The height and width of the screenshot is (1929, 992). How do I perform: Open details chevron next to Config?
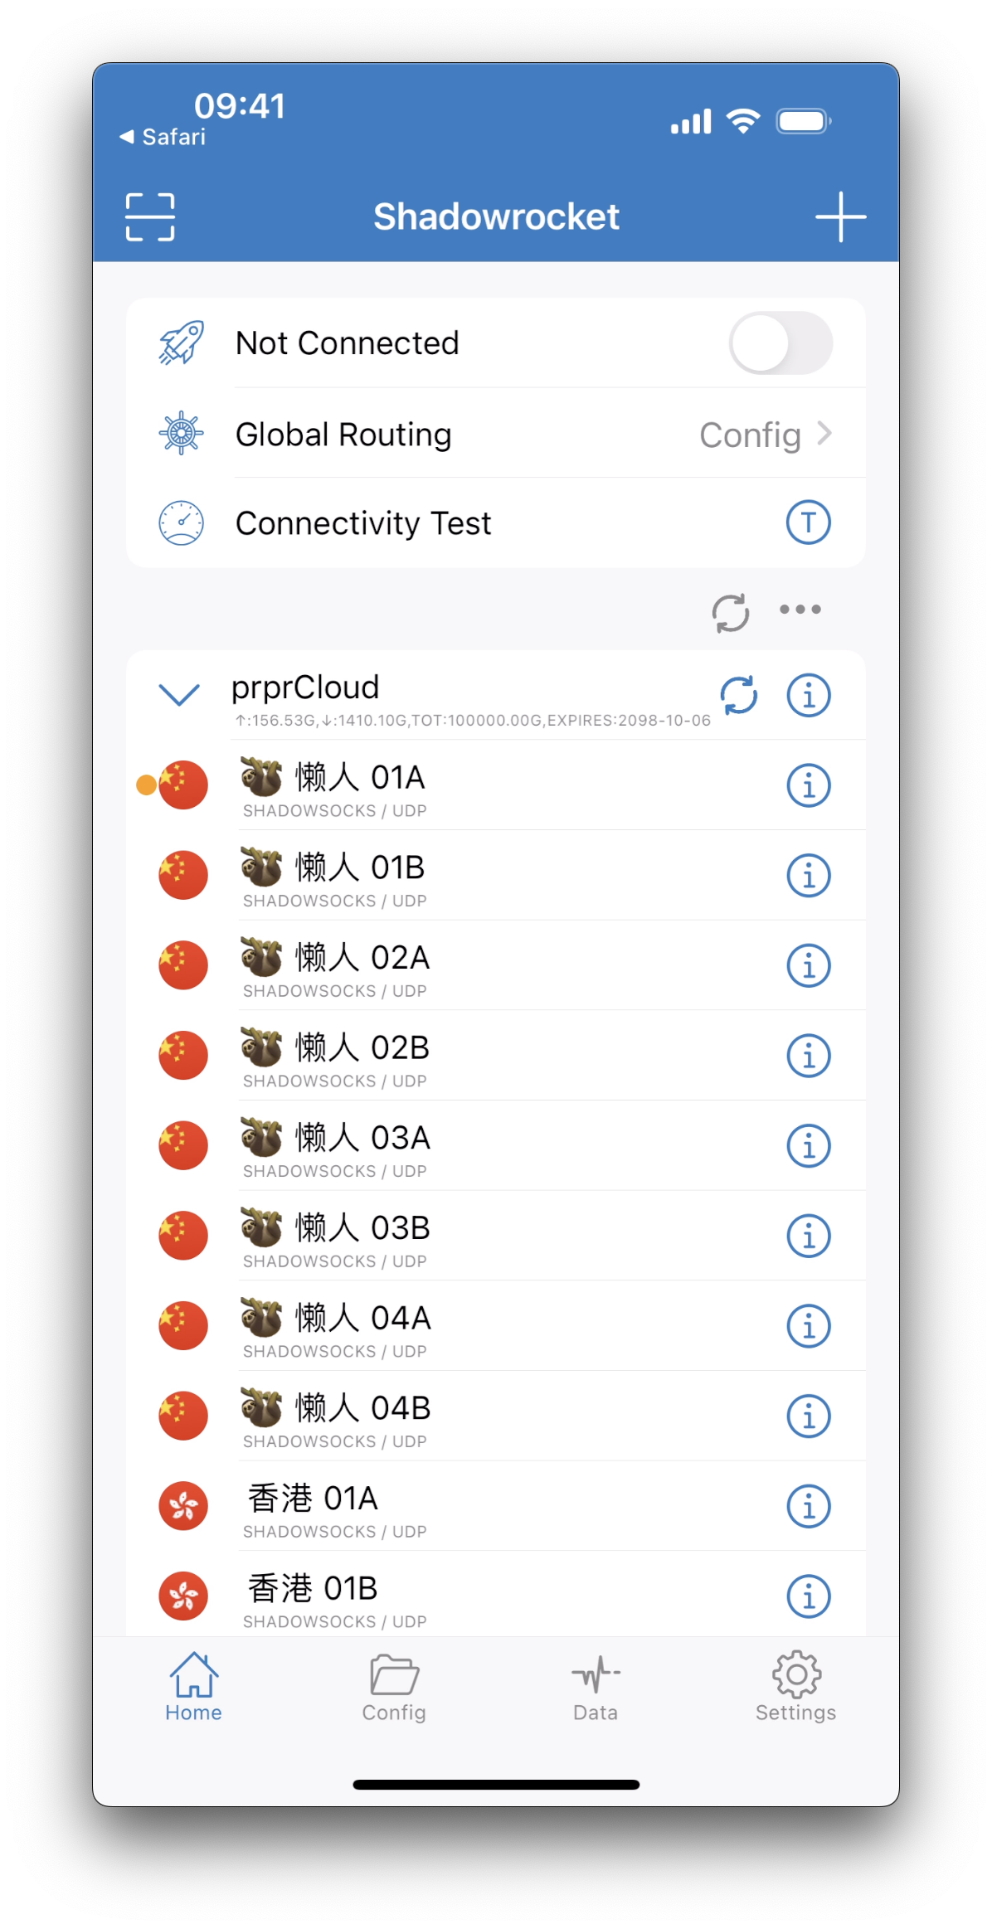(x=824, y=433)
